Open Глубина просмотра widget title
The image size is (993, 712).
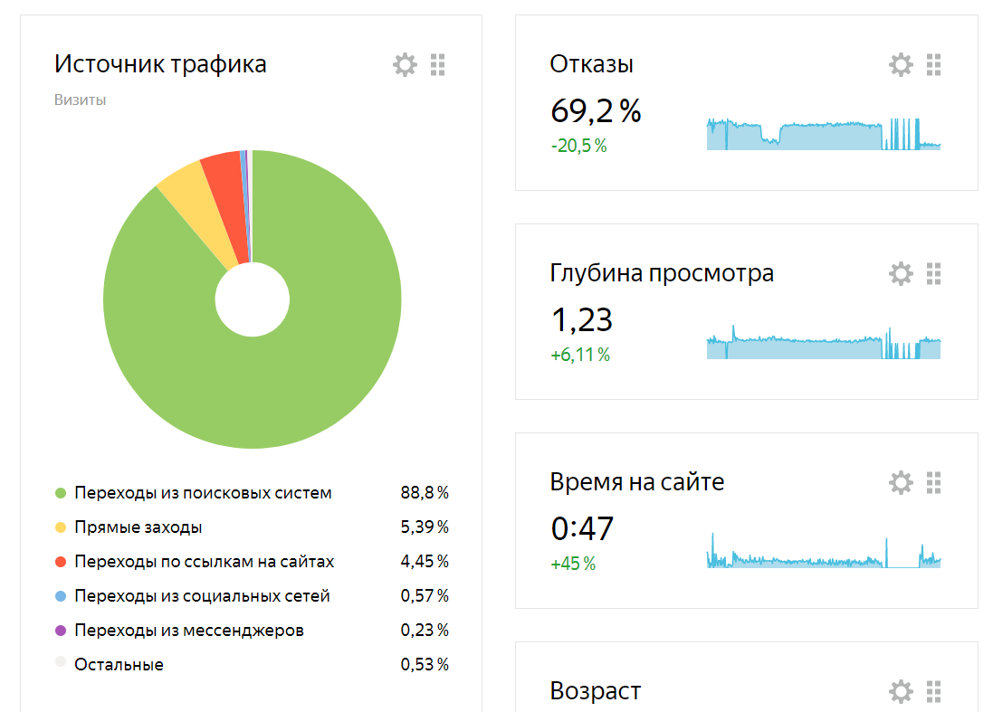point(662,273)
